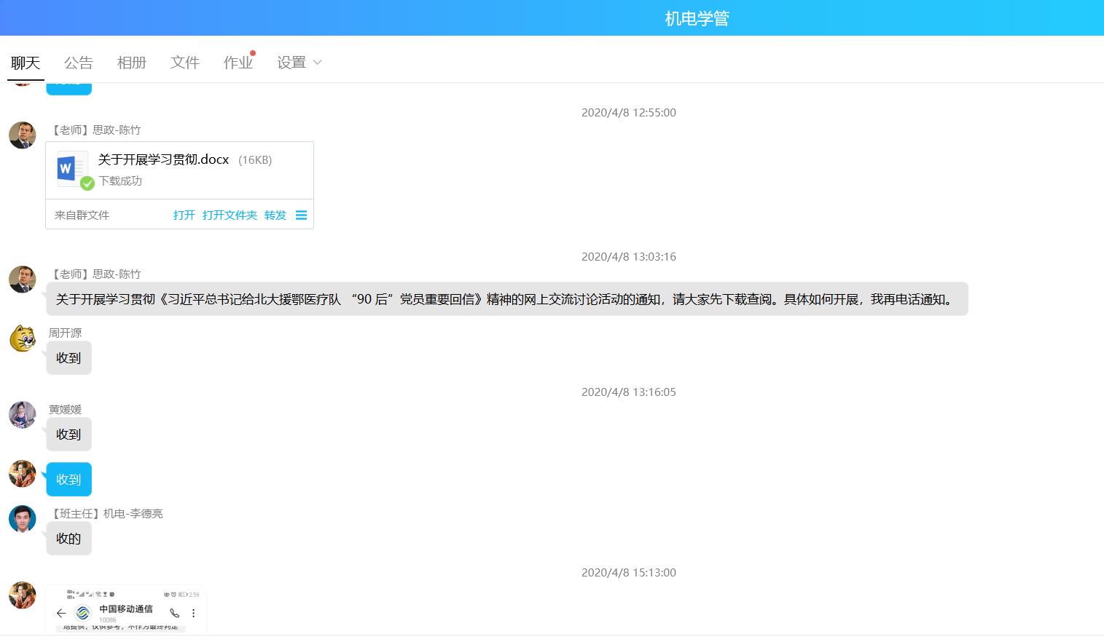Click 黄媛媛's profile avatar
Viewport: 1104px width, 642px height.
tap(23, 415)
